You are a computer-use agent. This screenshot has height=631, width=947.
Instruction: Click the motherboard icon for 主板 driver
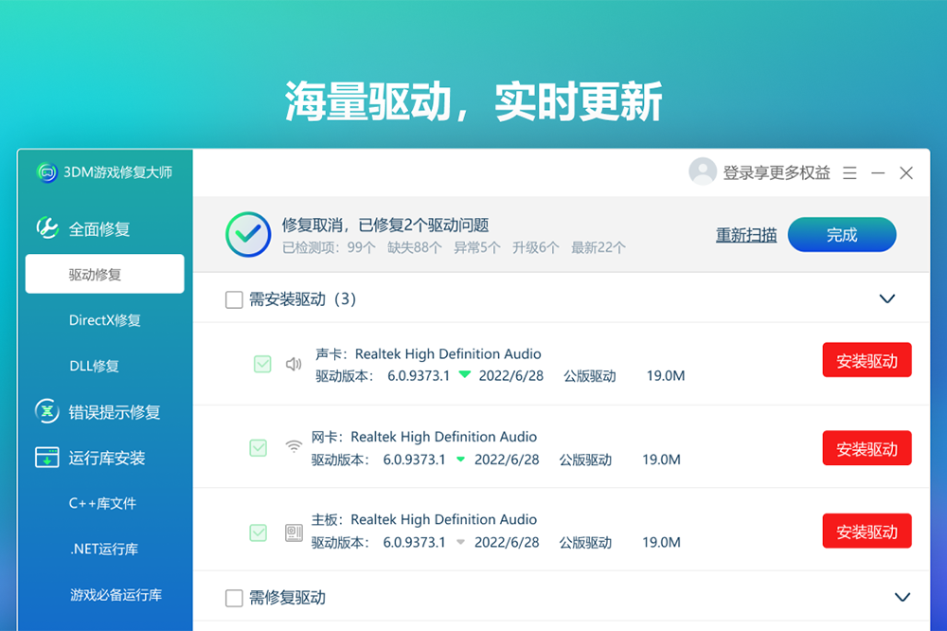tap(294, 532)
